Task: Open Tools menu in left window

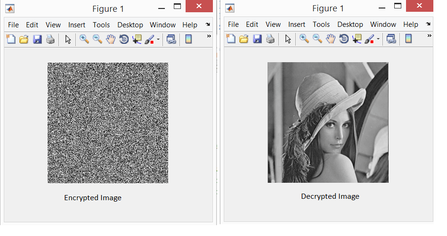Action: [101, 25]
